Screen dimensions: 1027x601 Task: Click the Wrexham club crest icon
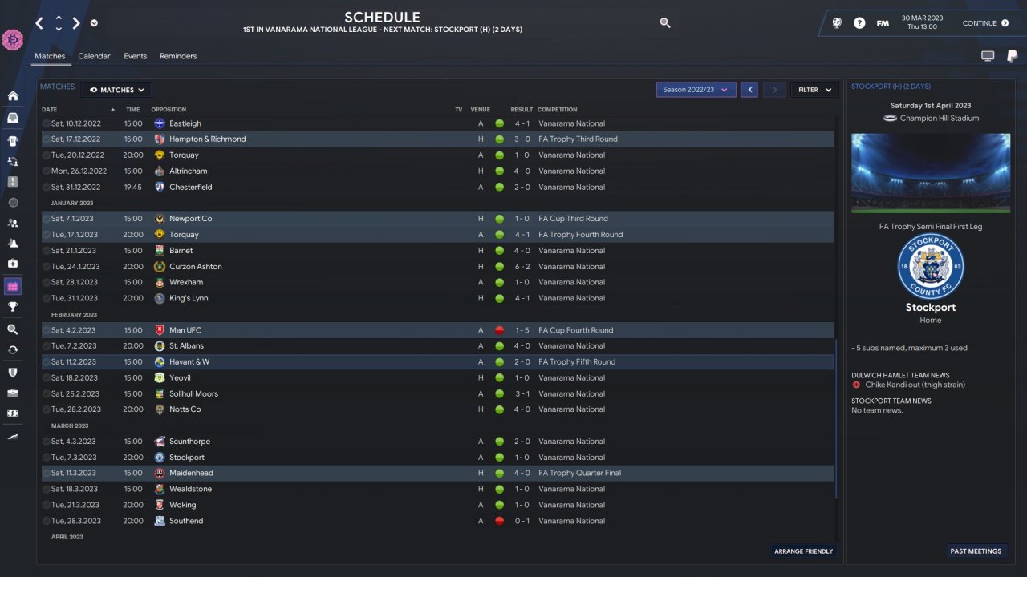tap(160, 282)
